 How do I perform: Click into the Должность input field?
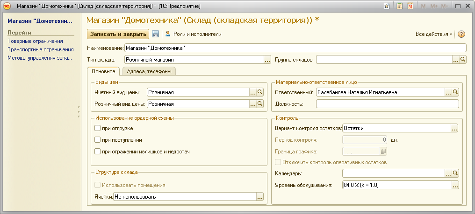click(x=388, y=104)
